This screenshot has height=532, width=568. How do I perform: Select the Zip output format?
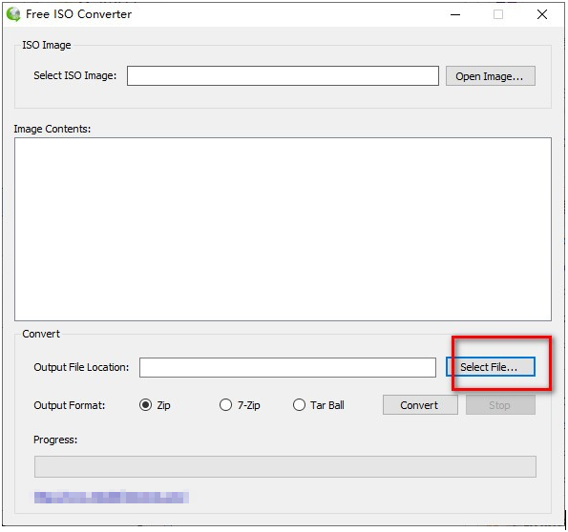pyautogui.click(x=155, y=405)
